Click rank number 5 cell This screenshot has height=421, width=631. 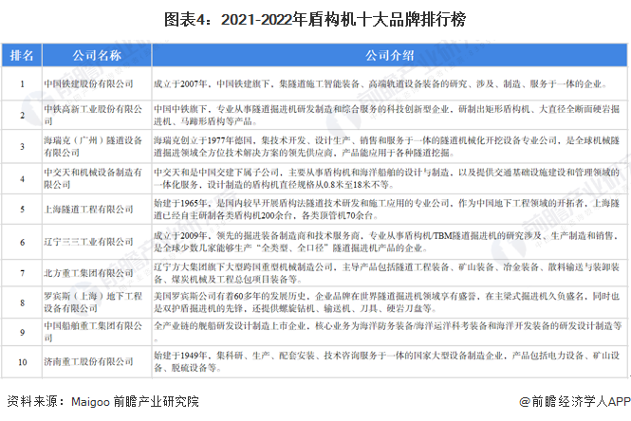click(x=22, y=210)
